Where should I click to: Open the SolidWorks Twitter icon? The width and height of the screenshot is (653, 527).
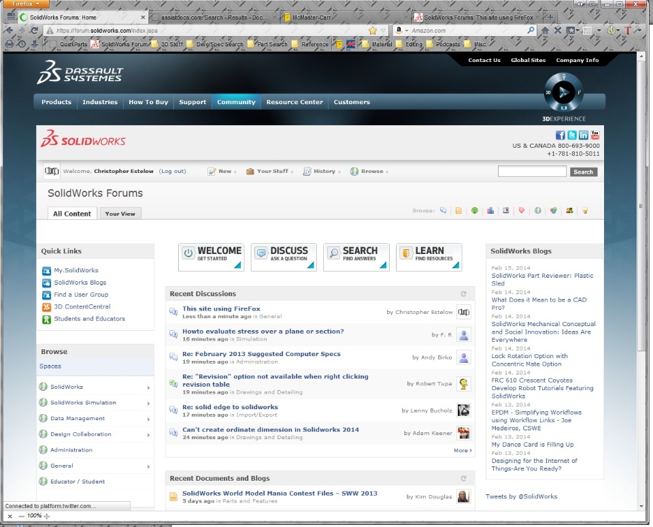(x=572, y=135)
